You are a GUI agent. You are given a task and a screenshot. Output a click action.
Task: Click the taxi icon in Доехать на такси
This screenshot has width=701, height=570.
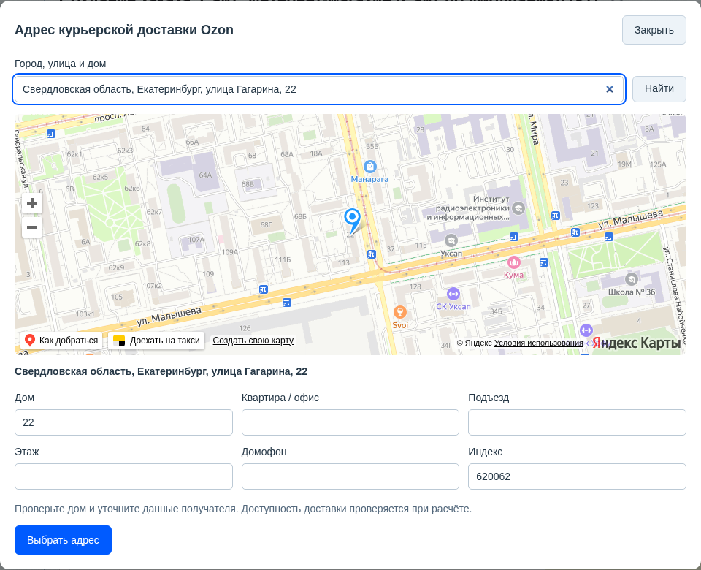119,341
